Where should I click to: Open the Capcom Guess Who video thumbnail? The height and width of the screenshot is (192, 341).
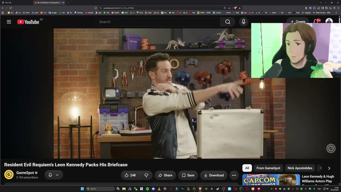[271, 179]
